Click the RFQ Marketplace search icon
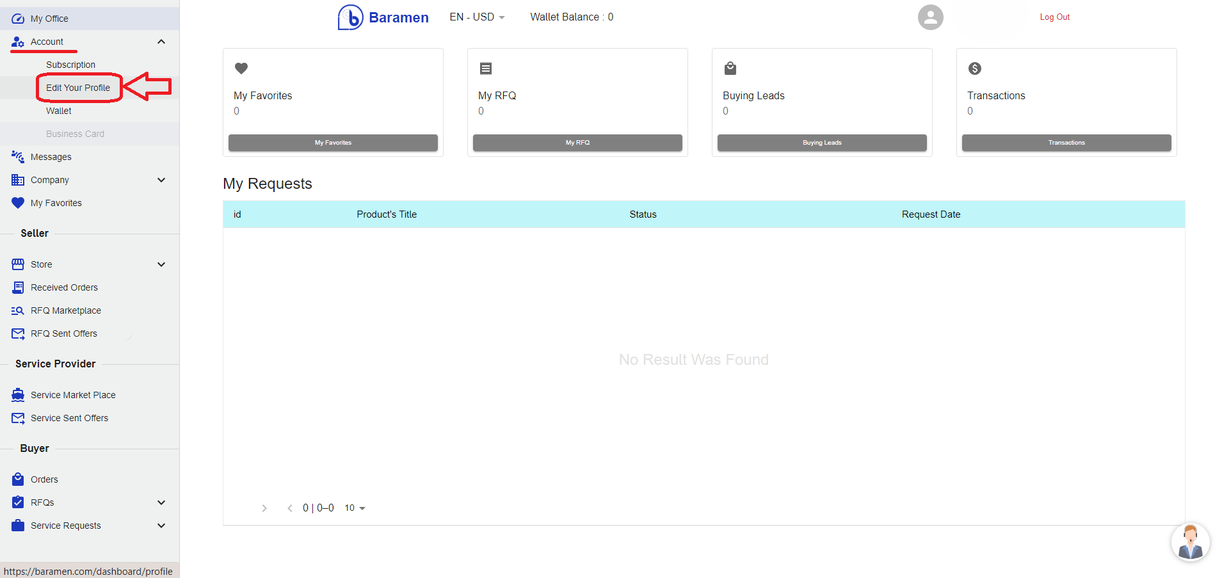 18,310
